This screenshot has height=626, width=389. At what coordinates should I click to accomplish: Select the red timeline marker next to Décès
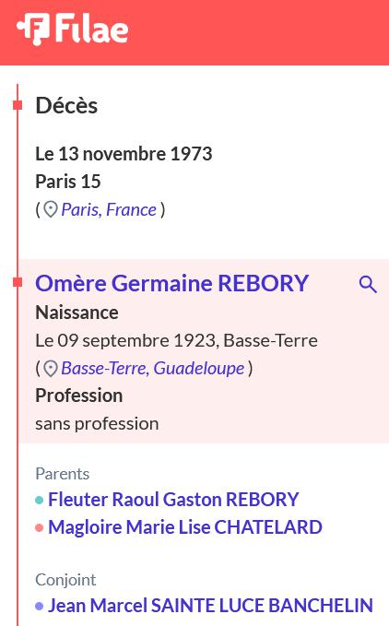pyautogui.click(x=18, y=105)
